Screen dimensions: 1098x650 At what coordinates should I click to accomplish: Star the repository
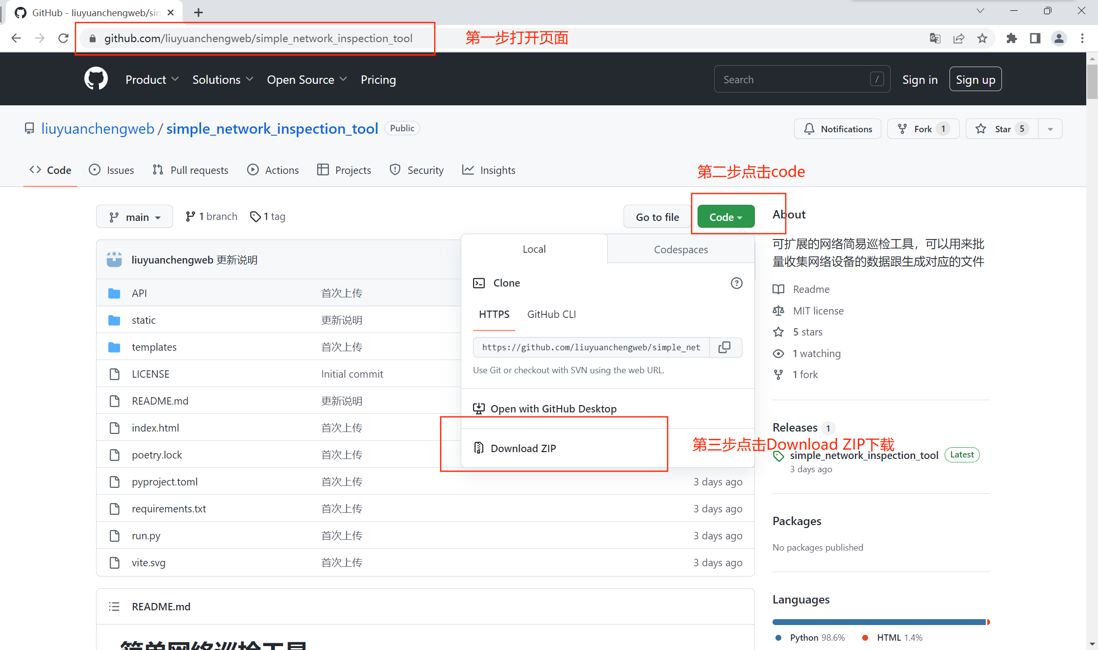click(x=1002, y=129)
